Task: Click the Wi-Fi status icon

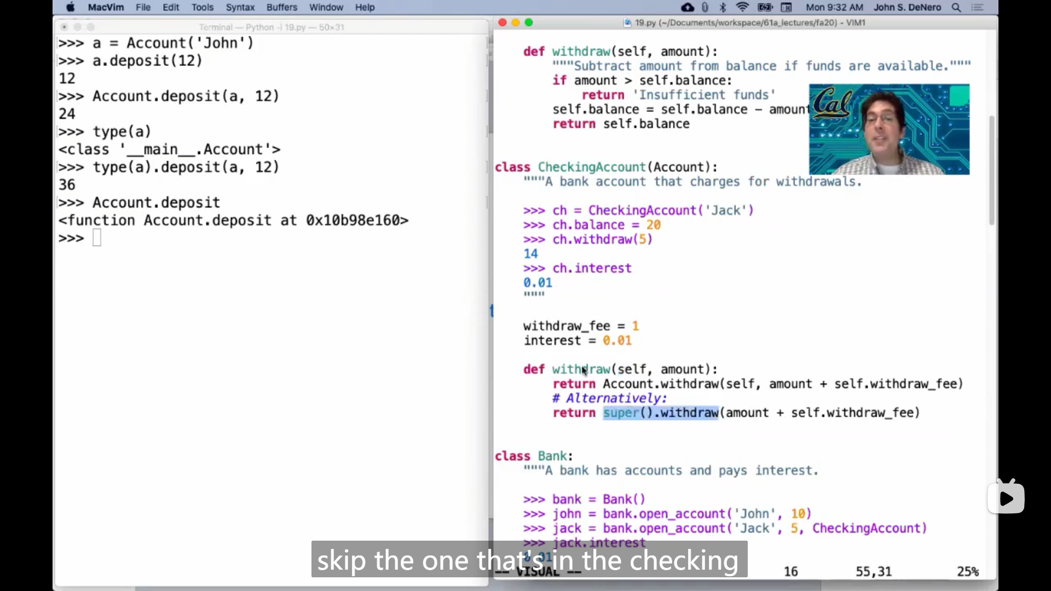Action: (x=742, y=7)
